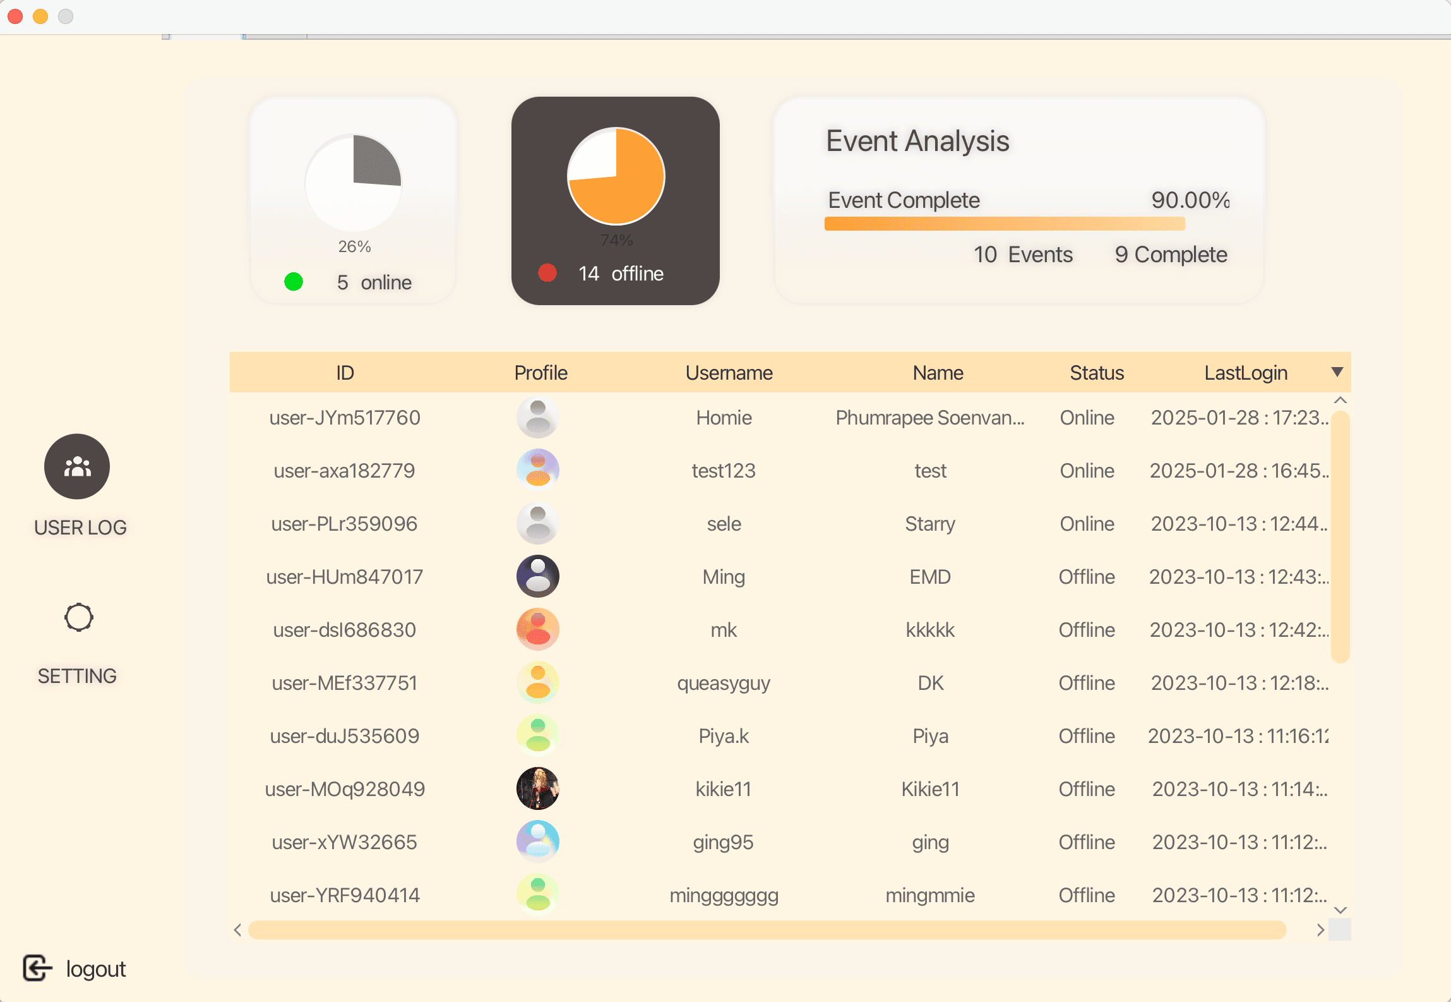Open the USER LOG people icon
The image size is (1451, 1002).
point(77,466)
